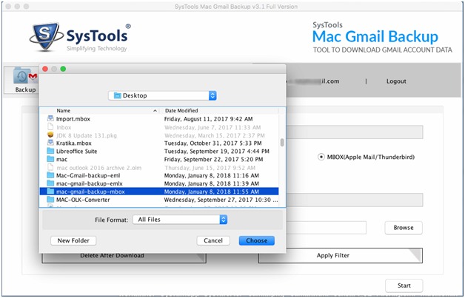Open the File Format All Files dropdown
The image size is (465, 298).
pyautogui.click(x=180, y=220)
